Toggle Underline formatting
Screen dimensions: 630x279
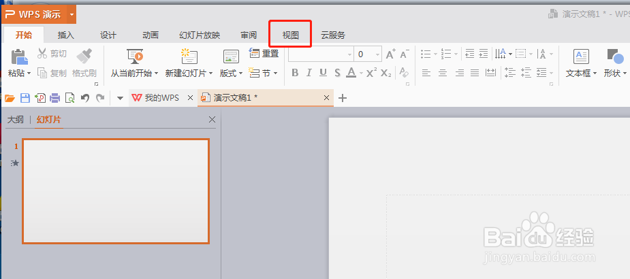(323, 73)
